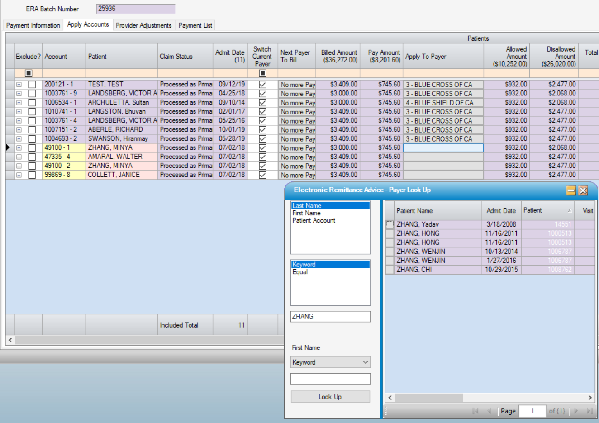Jump to last page of lookup results
The width and height of the screenshot is (599, 423).
point(589,411)
